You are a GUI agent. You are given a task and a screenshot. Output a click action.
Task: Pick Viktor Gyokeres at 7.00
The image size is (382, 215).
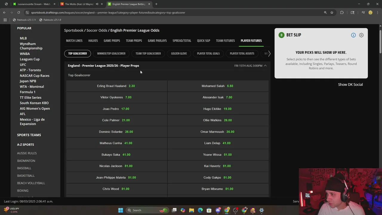point(116,97)
